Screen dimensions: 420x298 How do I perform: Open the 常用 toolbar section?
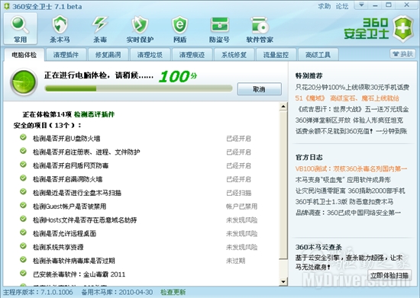coord(21,29)
